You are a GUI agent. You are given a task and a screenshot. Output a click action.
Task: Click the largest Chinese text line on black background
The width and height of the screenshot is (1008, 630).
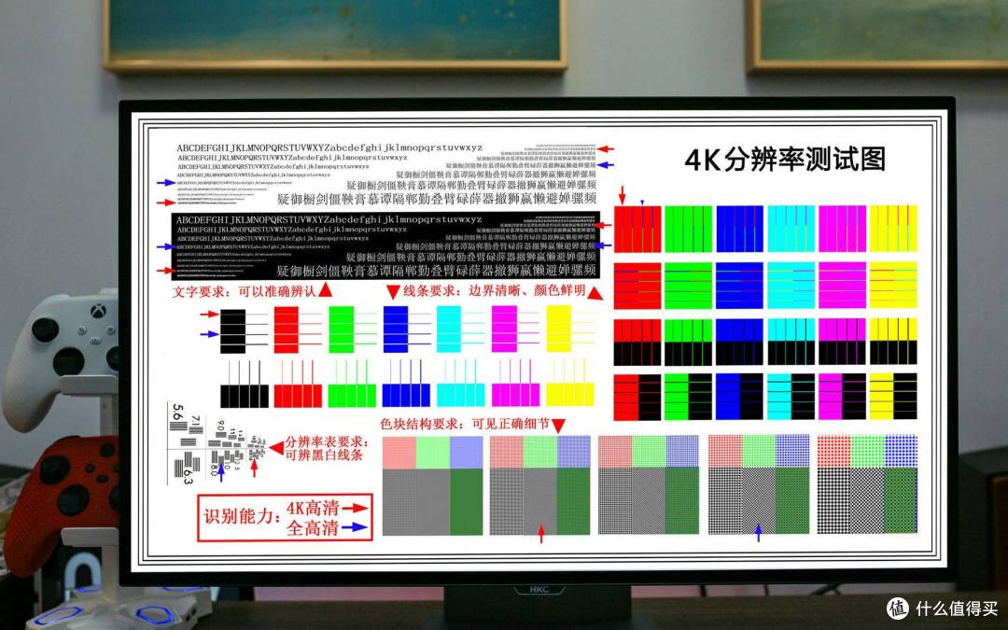click(x=437, y=270)
